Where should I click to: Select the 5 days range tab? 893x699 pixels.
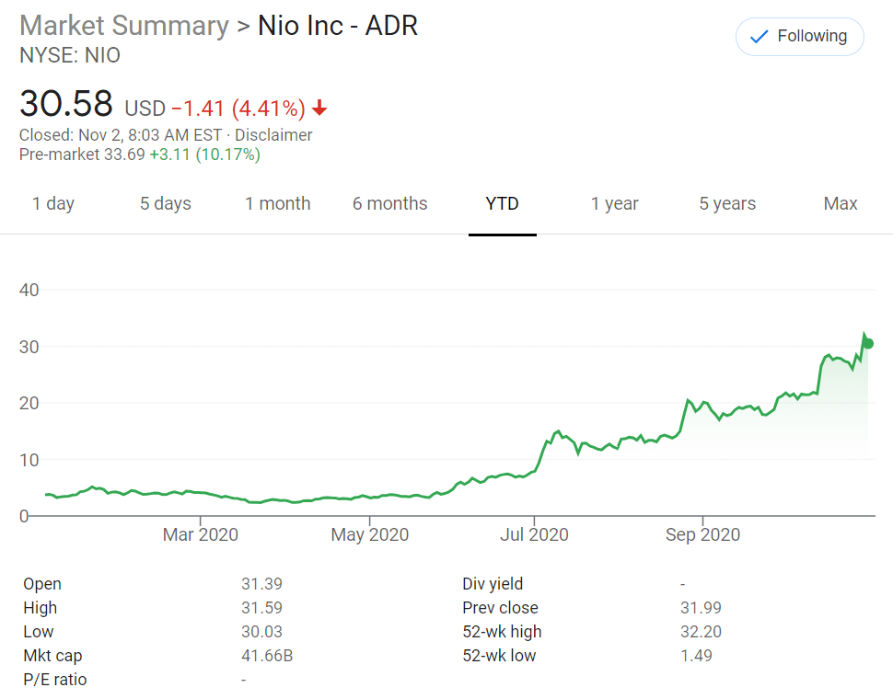click(x=166, y=203)
